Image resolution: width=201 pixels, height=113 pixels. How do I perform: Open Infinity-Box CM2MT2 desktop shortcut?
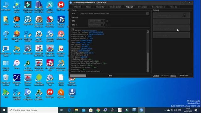(x=17, y=94)
